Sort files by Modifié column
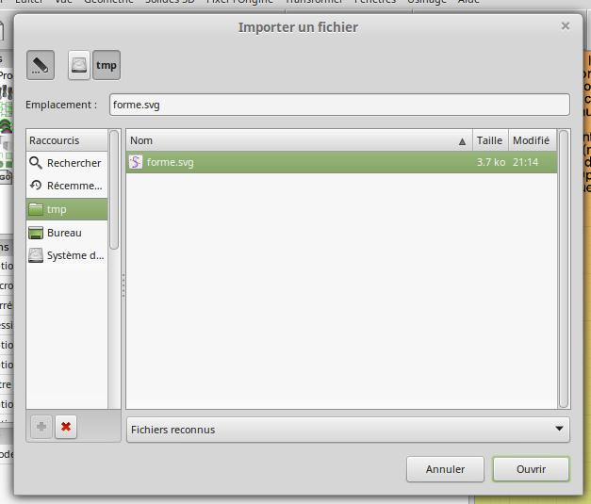This screenshot has width=591, height=504. pyautogui.click(x=531, y=140)
